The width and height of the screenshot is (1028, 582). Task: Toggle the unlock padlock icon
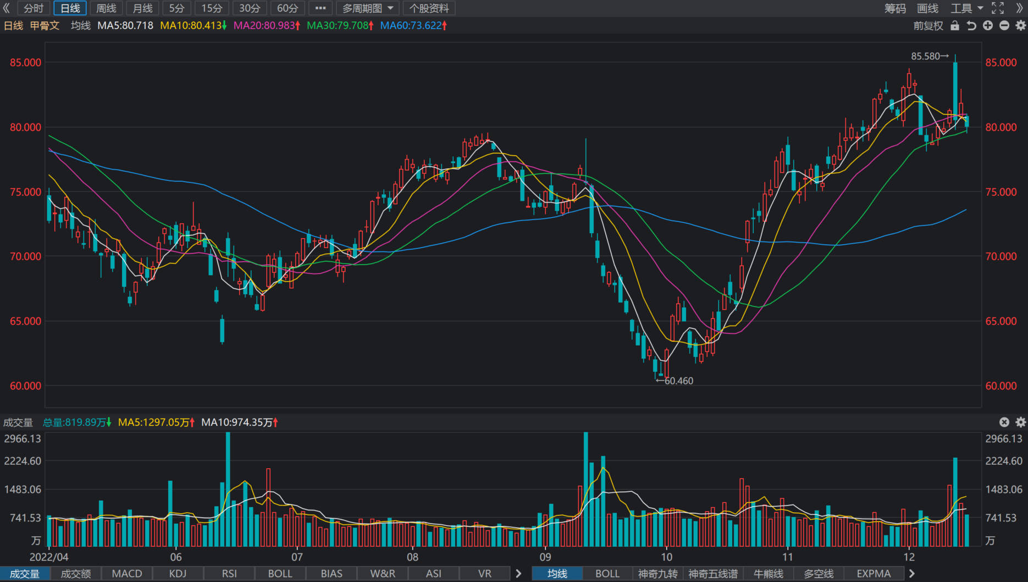point(955,26)
